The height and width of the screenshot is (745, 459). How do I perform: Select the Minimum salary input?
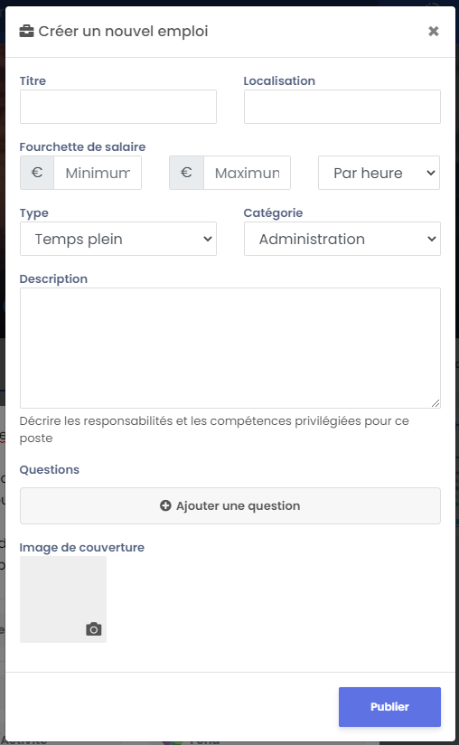[x=98, y=173]
